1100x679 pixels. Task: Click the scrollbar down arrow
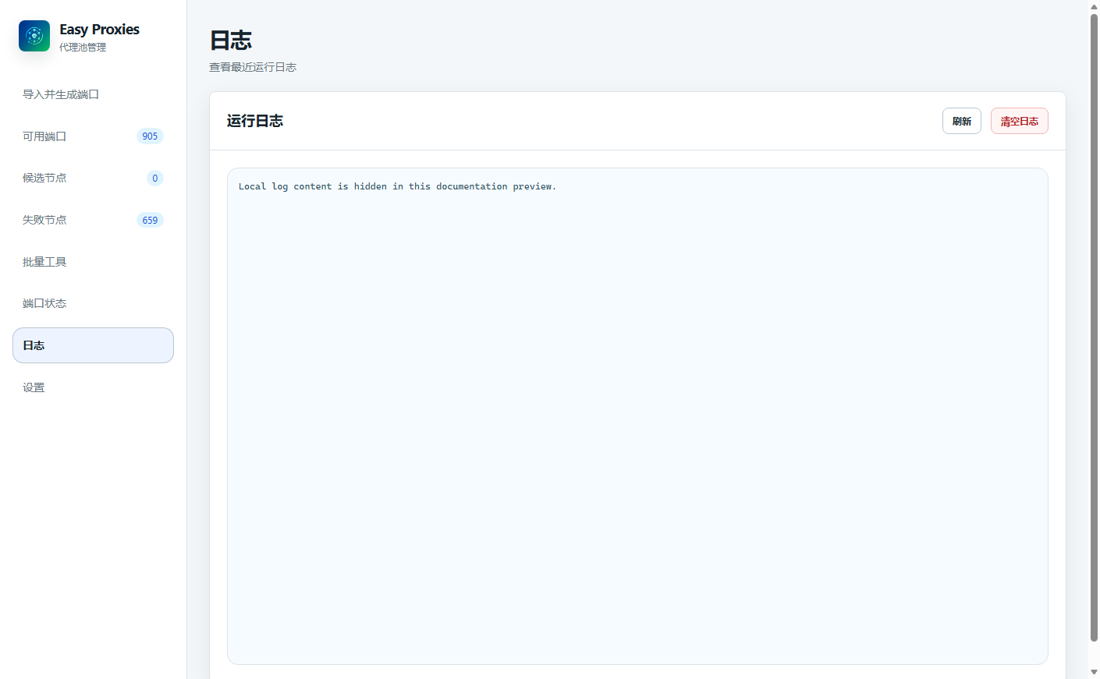(1094, 672)
